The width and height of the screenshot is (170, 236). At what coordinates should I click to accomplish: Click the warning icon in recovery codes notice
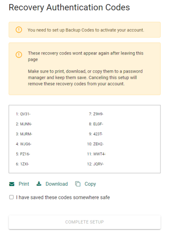(19, 54)
